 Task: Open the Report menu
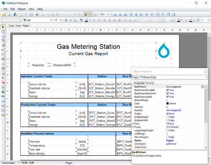(22, 9)
